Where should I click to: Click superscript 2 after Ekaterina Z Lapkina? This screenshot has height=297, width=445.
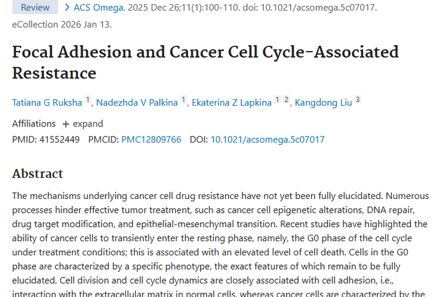[x=286, y=100]
